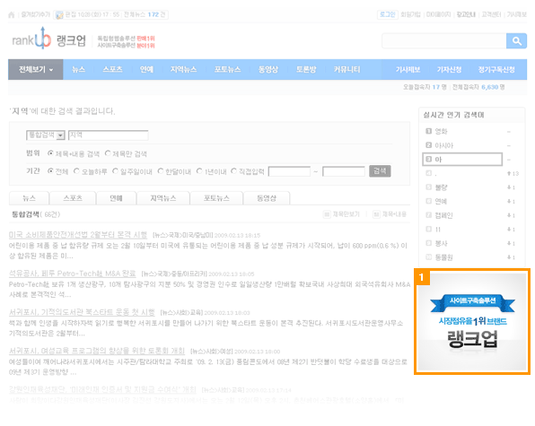Click rank 2 icon beside 아시아 keyword
The width and height of the screenshot is (535, 426).
click(429, 145)
